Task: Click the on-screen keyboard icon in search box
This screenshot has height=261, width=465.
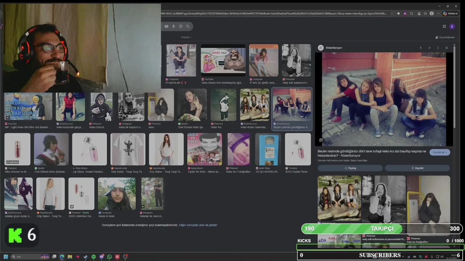Action: tap(166, 26)
